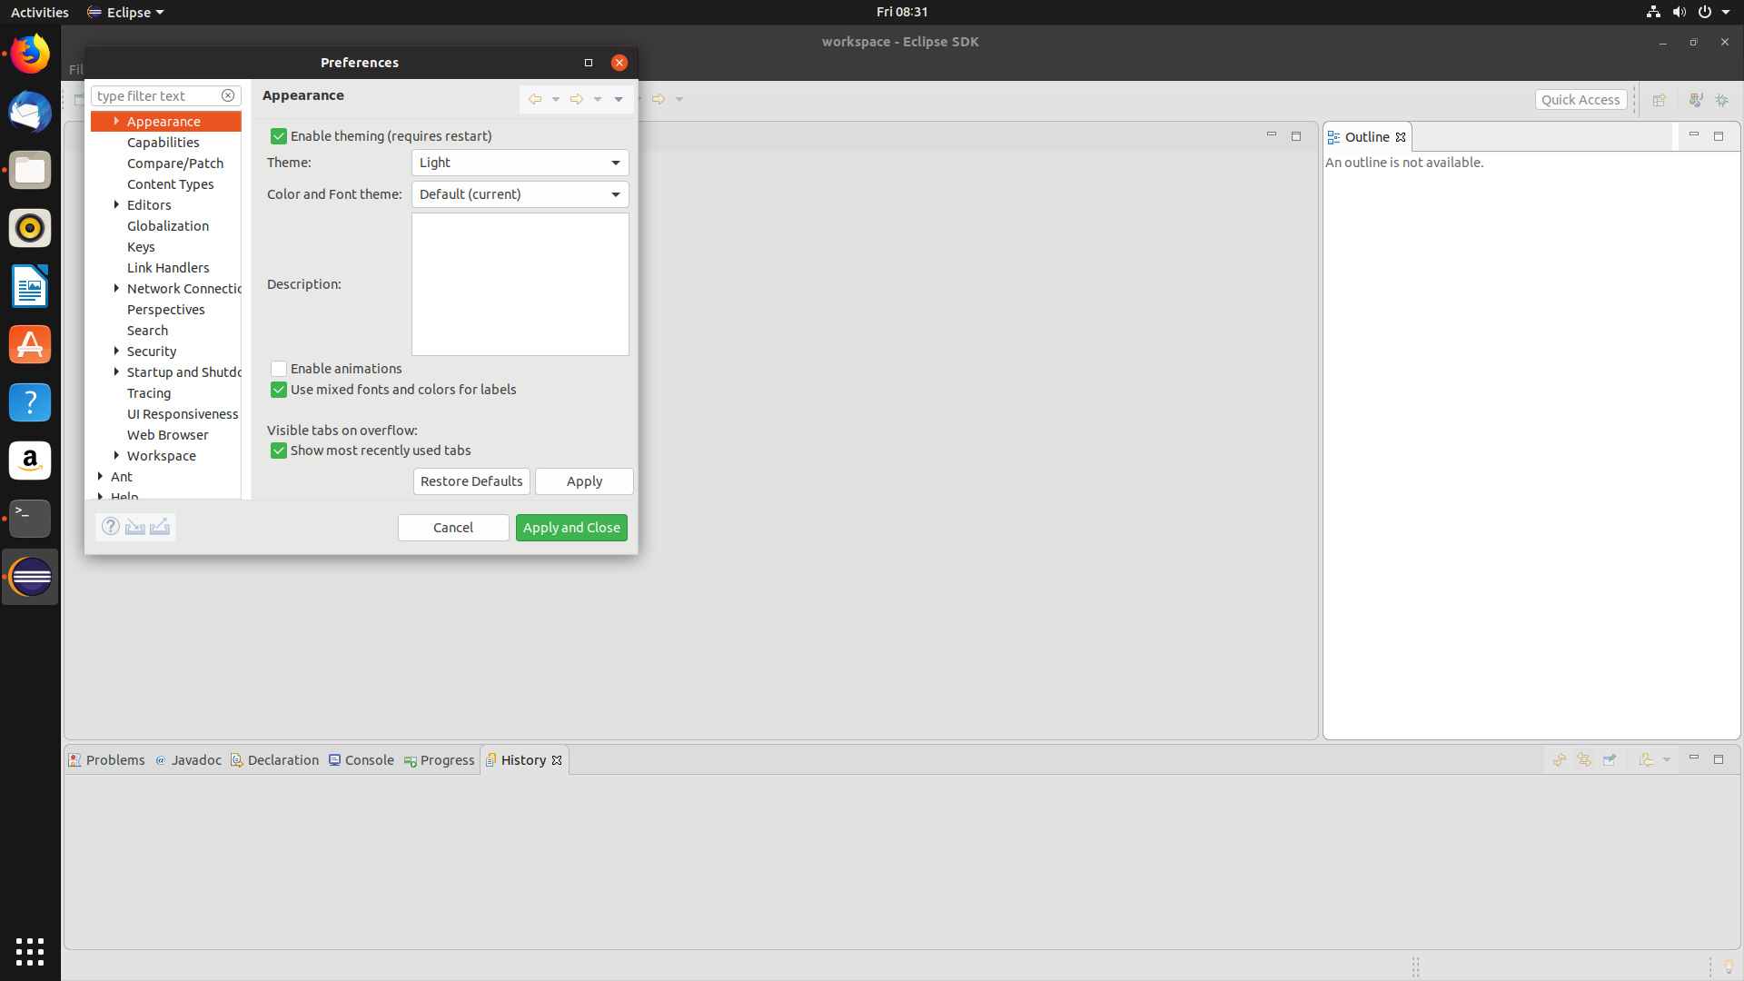Click the Import preferences icon

(135, 527)
